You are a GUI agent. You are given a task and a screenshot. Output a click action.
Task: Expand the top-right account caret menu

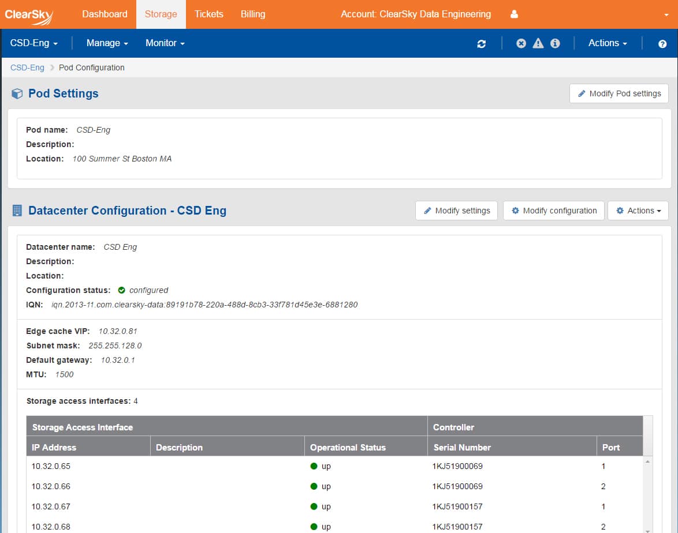pyautogui.click(x=666, y=14)
